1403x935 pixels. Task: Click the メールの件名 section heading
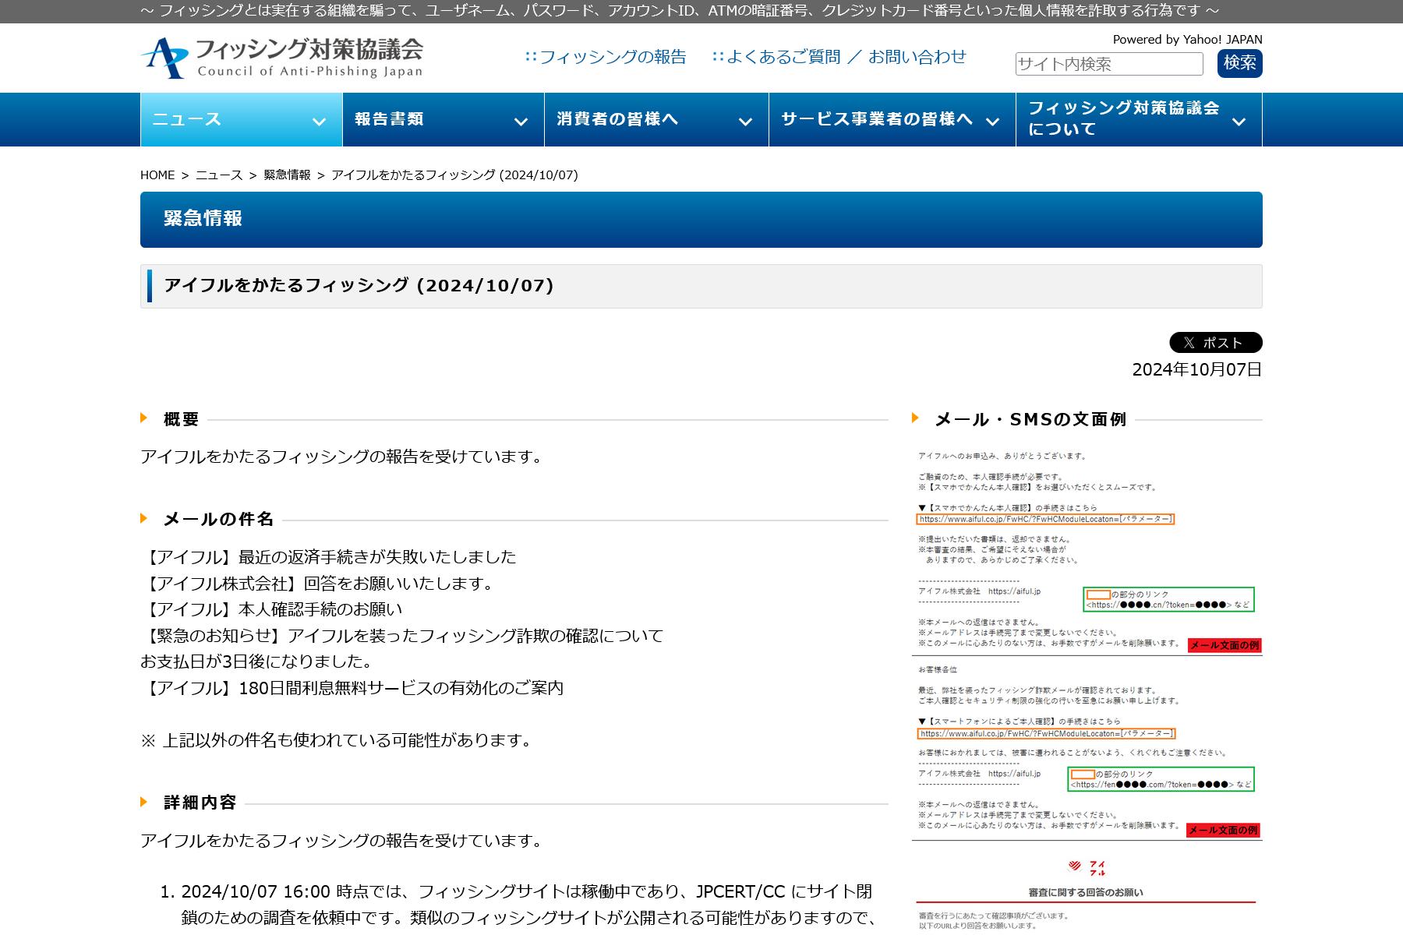[x=218, y=519]
